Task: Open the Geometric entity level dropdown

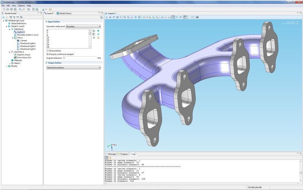Action: click(83, 26)
